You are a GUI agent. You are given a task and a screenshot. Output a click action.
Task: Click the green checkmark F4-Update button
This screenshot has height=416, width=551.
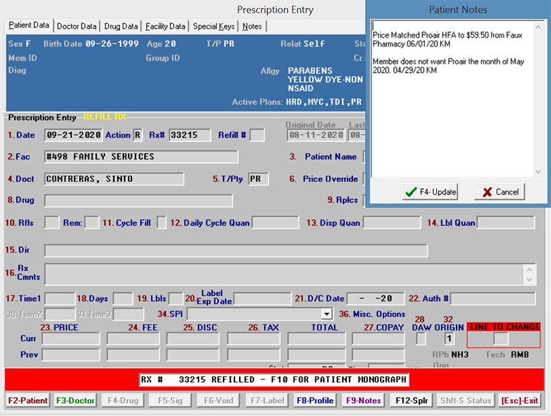[x=430, y=192]
